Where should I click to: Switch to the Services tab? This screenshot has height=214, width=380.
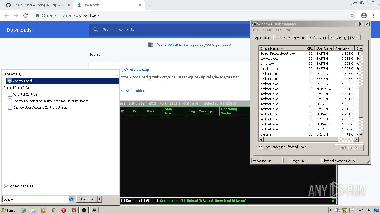[299, 38]
